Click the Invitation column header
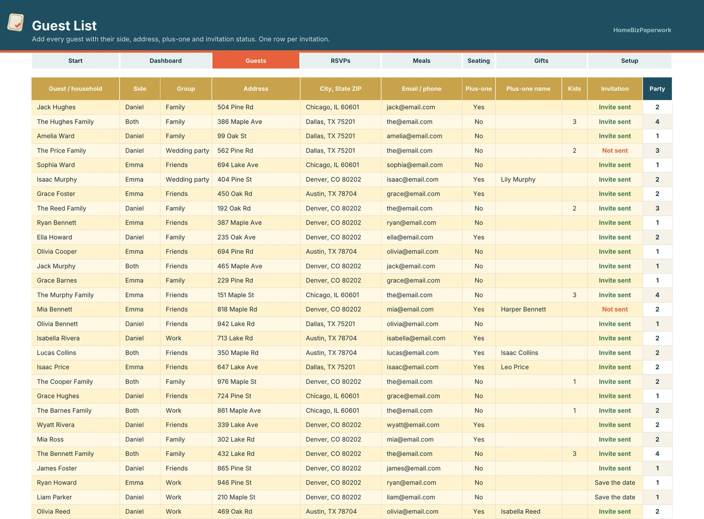 pos(615,89)
